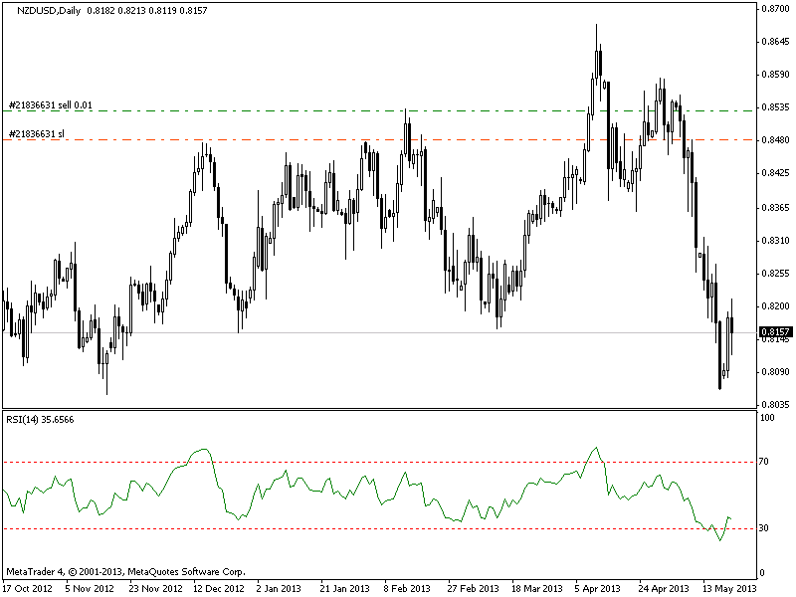Screen dimensions: 796x597
Task: Click the current price tag 0.8157
Action: pos(776,332)
